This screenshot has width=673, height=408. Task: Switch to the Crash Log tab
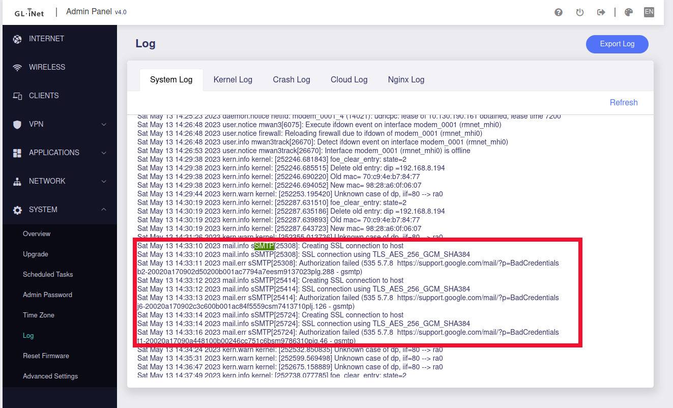[291, 80]
